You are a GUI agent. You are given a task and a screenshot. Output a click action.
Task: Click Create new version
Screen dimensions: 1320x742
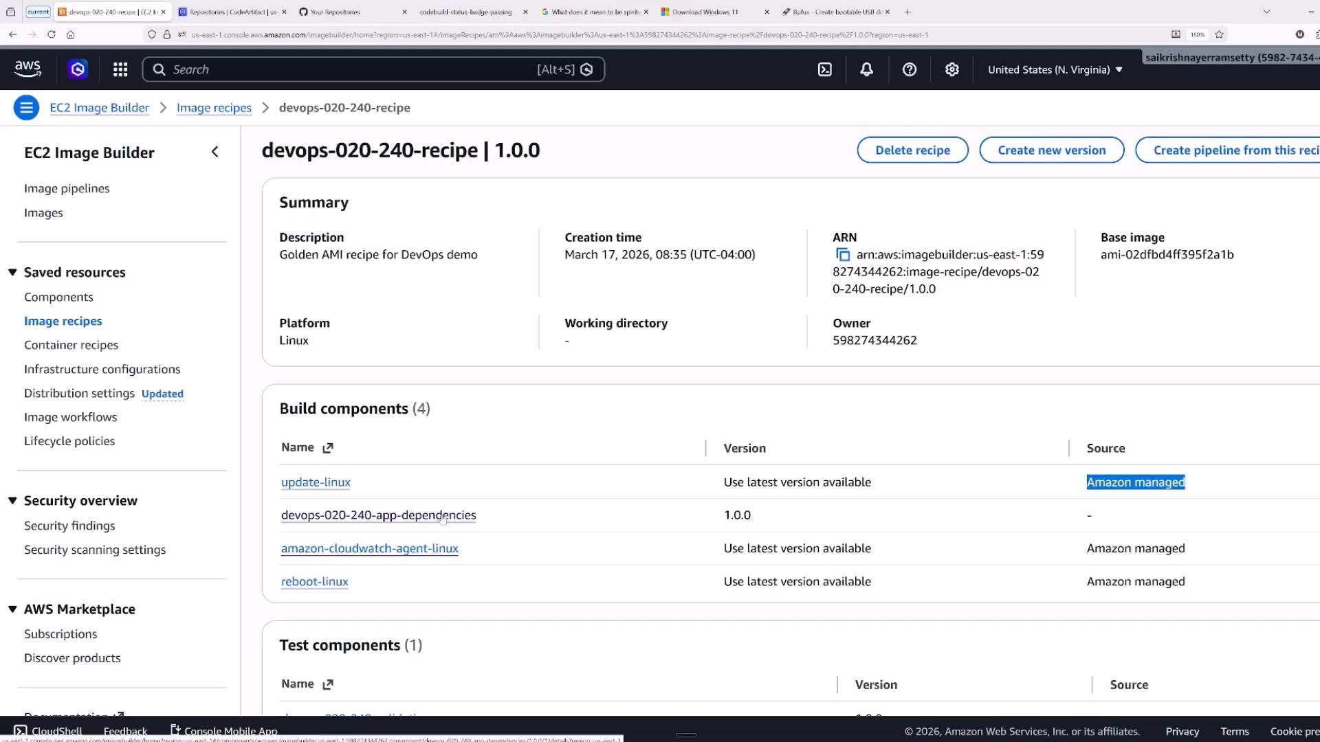coord(1051,150)
